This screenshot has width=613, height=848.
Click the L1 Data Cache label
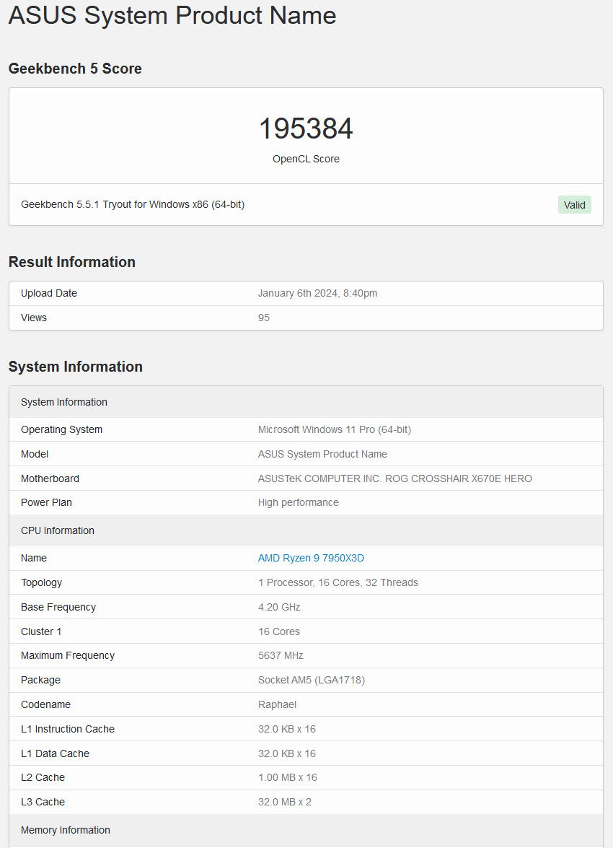[55, 753]
